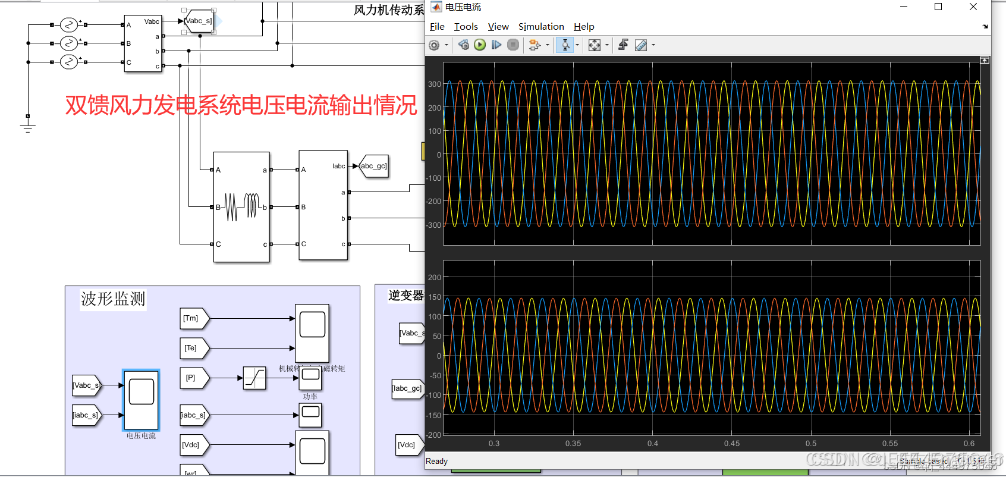1006x477 pixels.
Task: Select the middle AC voltage source block
Action: 69,43
